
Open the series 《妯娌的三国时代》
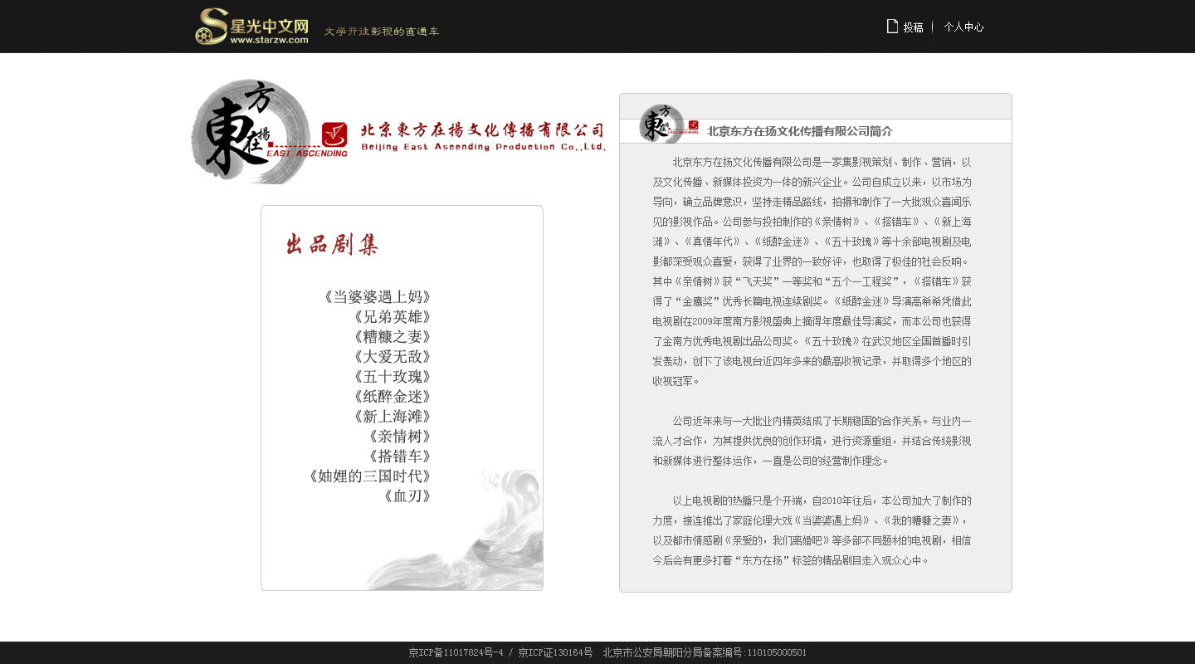369,476
